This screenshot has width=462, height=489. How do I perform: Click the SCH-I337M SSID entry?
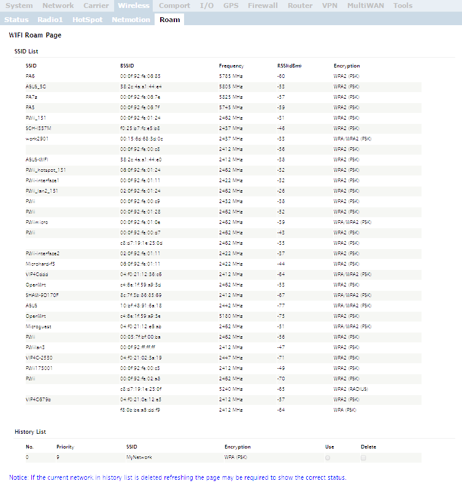pyautogui.click(x=39, y=128)
